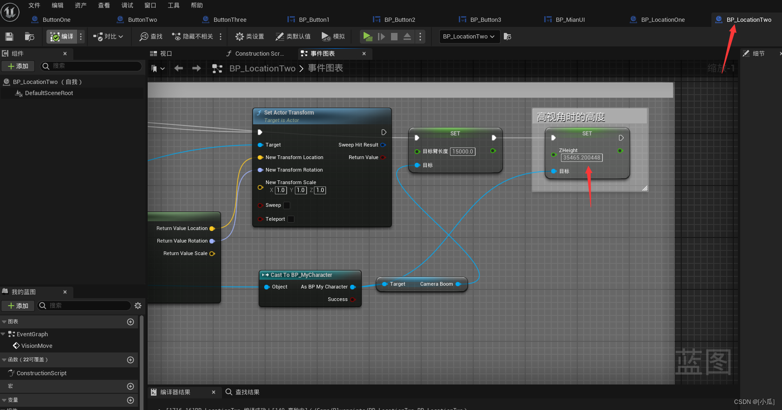
Task: Click the find debug object icon
Action: (x=508, y=37)
